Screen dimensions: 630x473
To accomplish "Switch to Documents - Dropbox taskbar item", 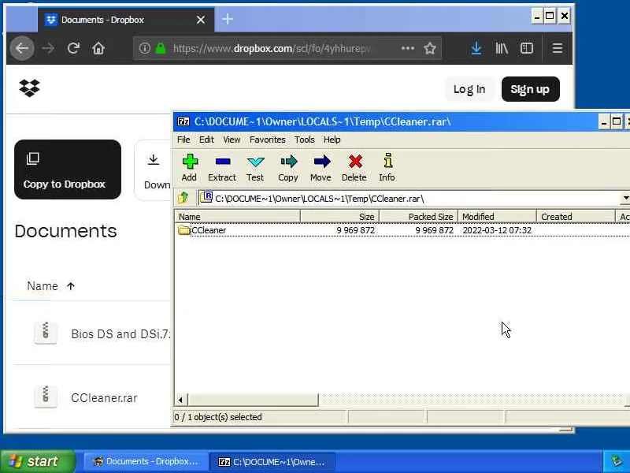I will pos(146,462).
